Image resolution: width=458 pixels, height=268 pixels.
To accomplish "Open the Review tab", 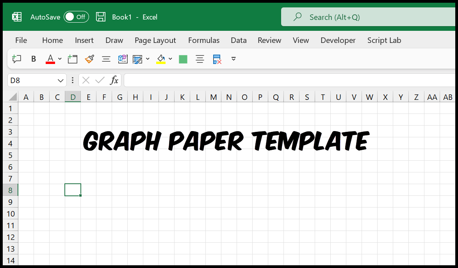I will point(269,40).
